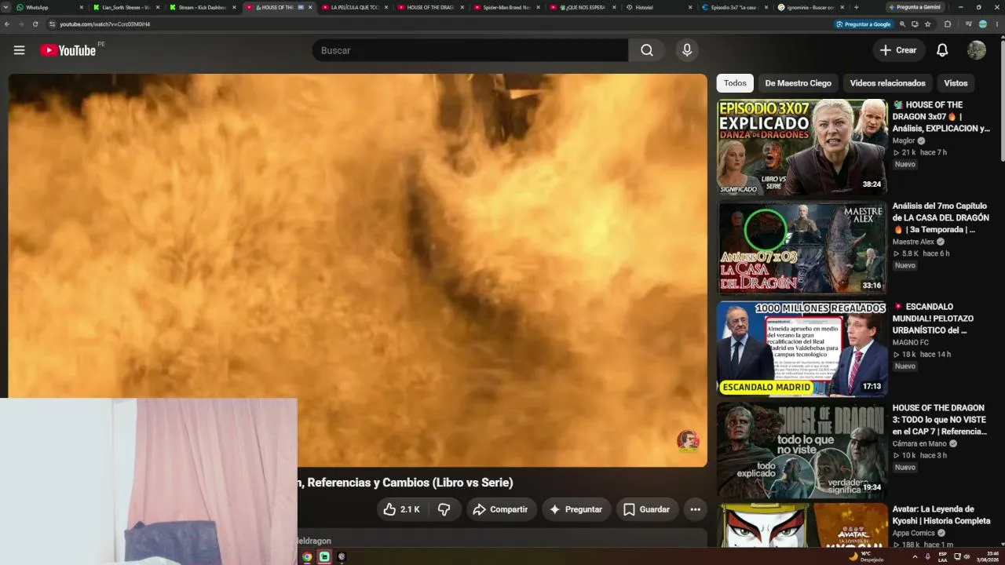Select the Videos relacionados chip
Screen dimensions: 1005x565
[887, 83]
